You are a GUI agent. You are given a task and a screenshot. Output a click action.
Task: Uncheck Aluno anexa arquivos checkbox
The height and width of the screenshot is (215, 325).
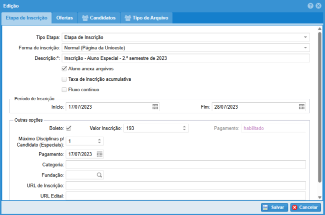pos(64,68)
